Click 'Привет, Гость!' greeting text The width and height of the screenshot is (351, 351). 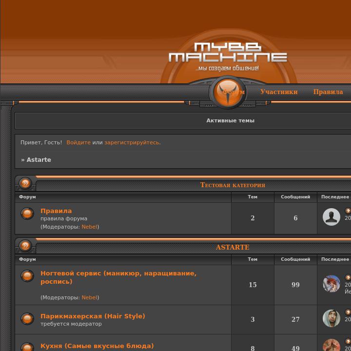pyautogui.click(x=41, y=142)
